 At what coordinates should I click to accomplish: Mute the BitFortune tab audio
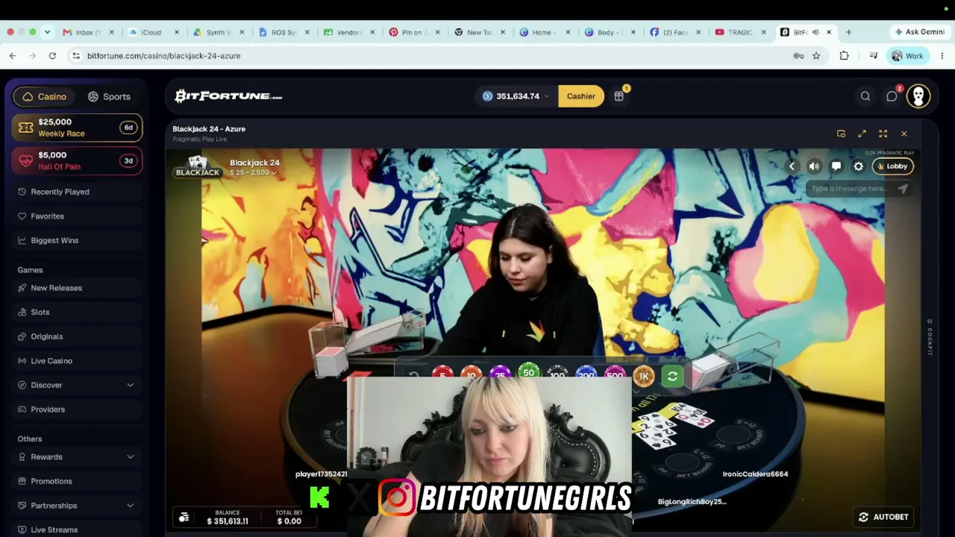pos(815,32)
